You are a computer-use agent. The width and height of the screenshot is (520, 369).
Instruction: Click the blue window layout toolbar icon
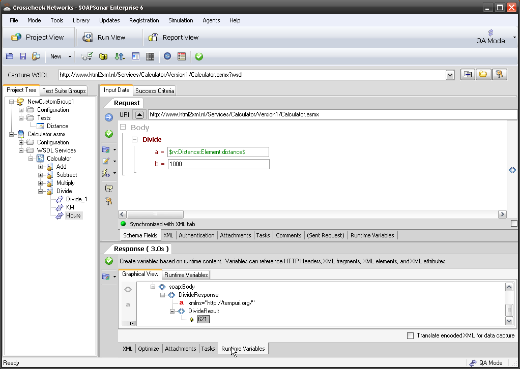pyautogui.click(x=136, y=56)
